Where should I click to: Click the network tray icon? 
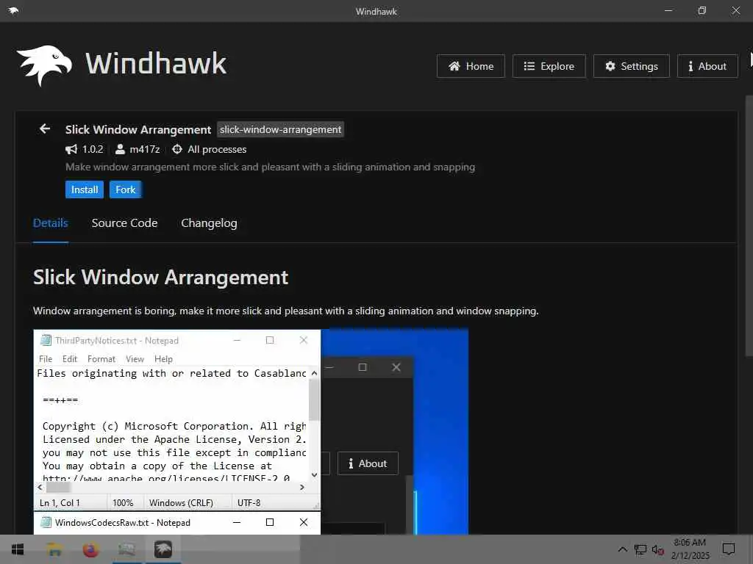pyautogui.click(x=640, y=549)
